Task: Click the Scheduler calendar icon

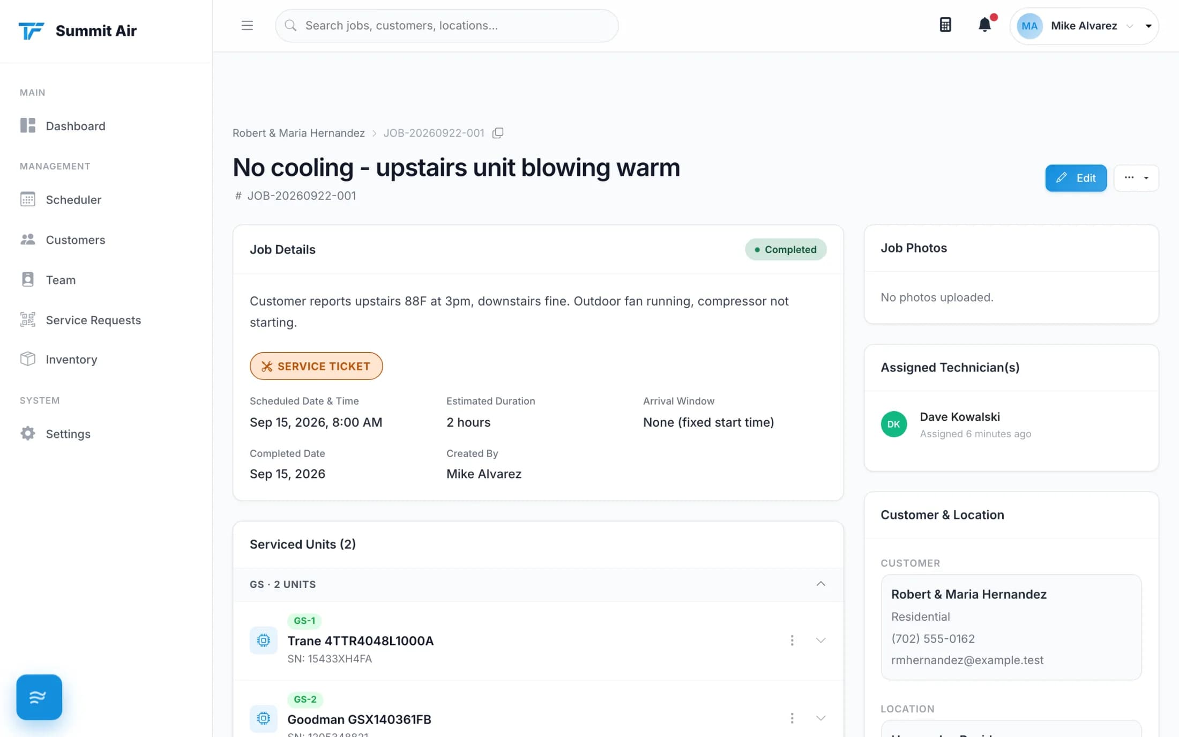Action: 28,199
